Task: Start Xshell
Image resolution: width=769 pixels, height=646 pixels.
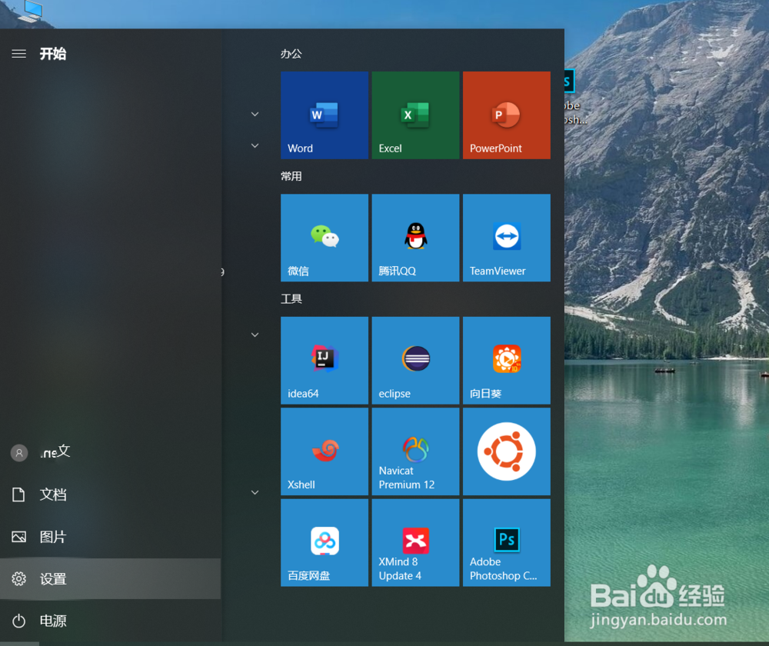Action: click(324, 451)
